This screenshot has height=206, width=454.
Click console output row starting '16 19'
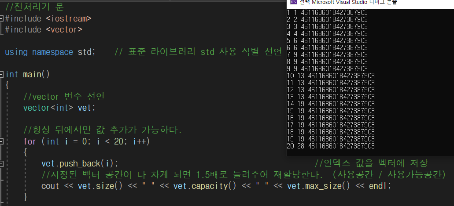click(331, 118)
